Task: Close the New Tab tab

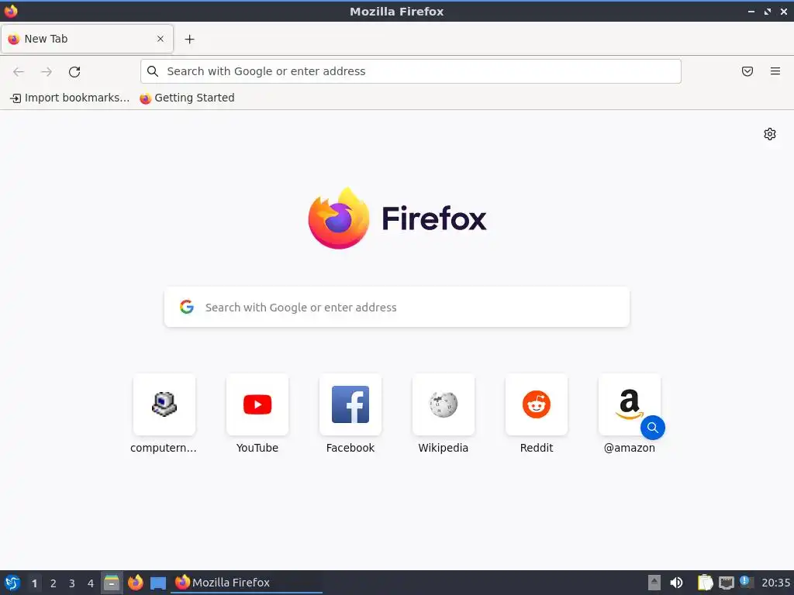Action: pyautogui.click(x=161, y=39)
